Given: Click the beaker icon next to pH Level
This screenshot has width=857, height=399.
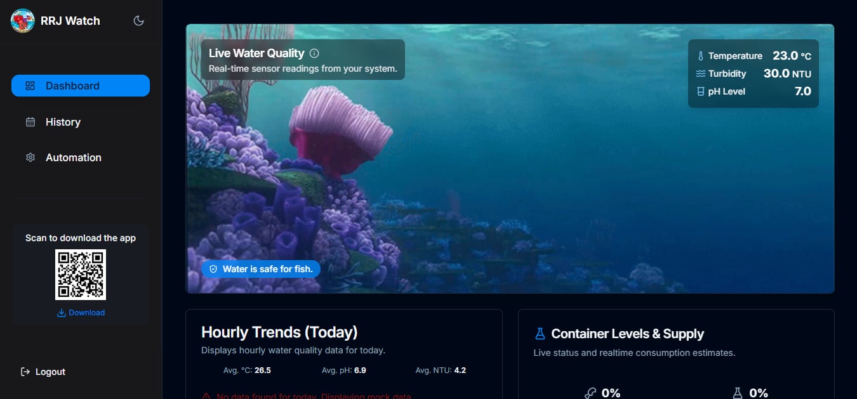Looking at the screenshot, I should pos(701,91).
